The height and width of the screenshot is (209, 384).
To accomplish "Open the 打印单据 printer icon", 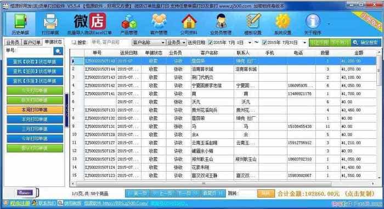I will 50,24.
